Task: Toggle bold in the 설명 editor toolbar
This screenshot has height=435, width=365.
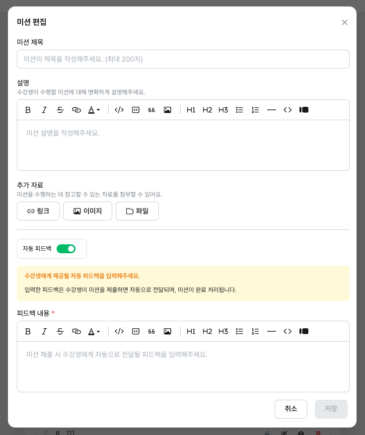Action: click(x=28, y=110)
